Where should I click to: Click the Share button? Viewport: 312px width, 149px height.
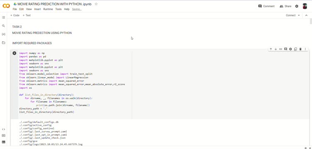(285, 6)
